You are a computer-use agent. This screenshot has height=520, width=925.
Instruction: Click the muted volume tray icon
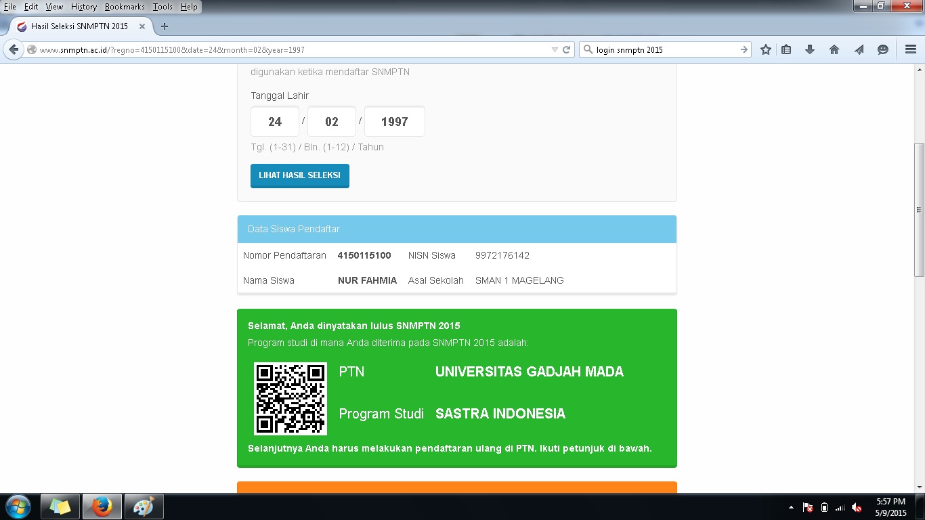[857, 507]
